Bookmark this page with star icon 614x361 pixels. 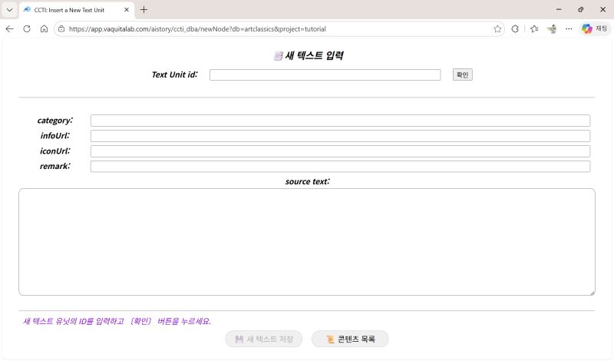(497, 28)
